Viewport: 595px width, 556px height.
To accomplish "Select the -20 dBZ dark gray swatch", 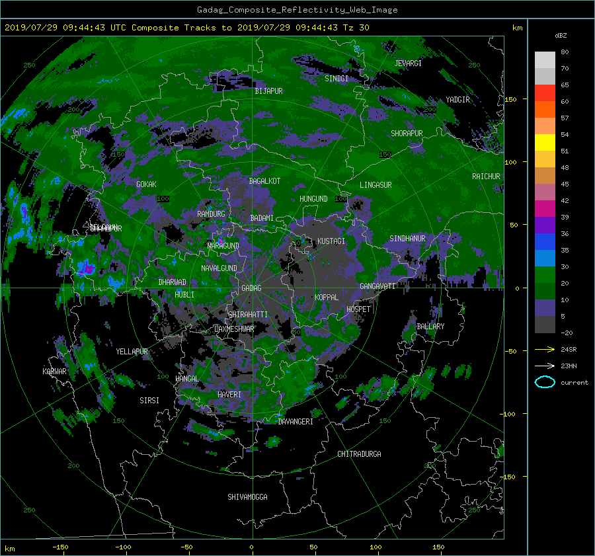I will click(x=545, y=325).
